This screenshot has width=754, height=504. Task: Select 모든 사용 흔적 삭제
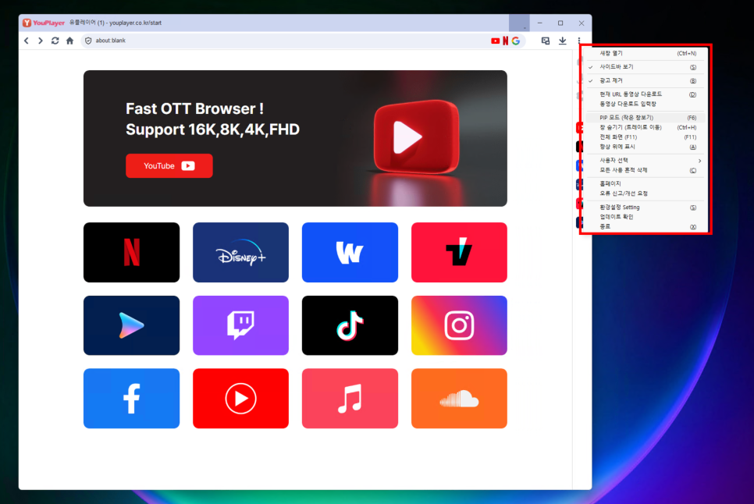[646, 170]
